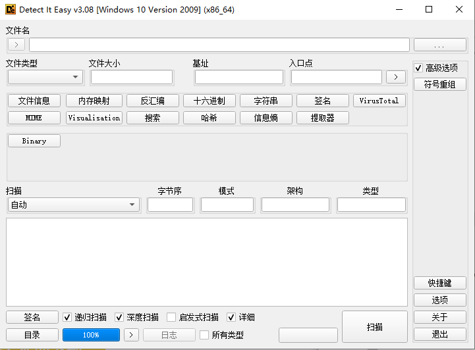Screen dimensions: 475x350
Task: Click the 模式 field
Action: click(227, 205)
